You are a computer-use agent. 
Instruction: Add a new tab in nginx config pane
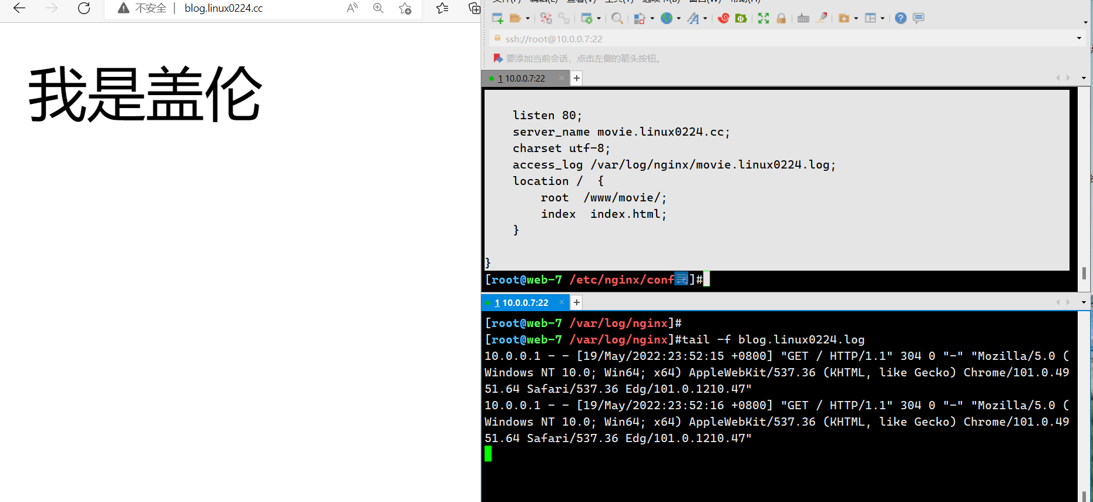[577, 78]
